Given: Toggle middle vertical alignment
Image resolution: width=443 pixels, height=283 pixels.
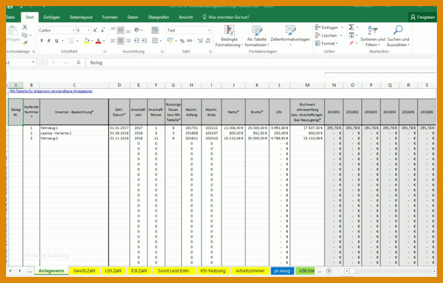Looking at the screenshot, I should (x=120, y=30).
